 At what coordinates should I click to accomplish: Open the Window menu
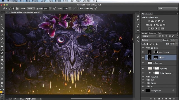coord(87,1)
